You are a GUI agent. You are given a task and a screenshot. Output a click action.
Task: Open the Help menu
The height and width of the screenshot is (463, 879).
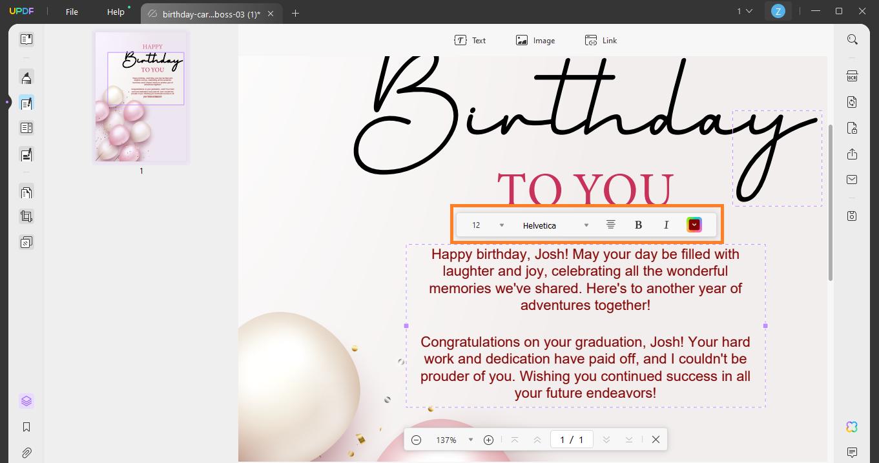tap(116, 12)
